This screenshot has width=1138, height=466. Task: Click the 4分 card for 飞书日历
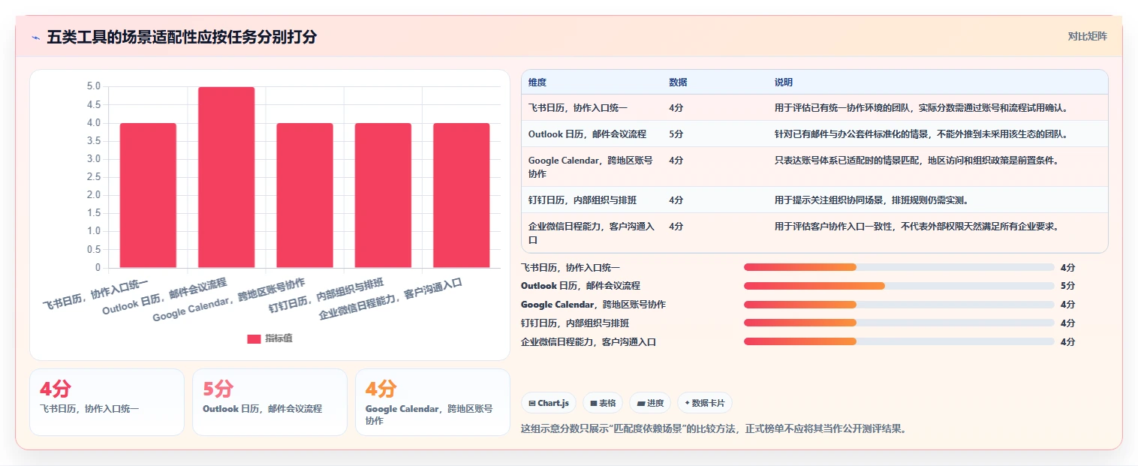pyautogui.click(x=107, y=402)
